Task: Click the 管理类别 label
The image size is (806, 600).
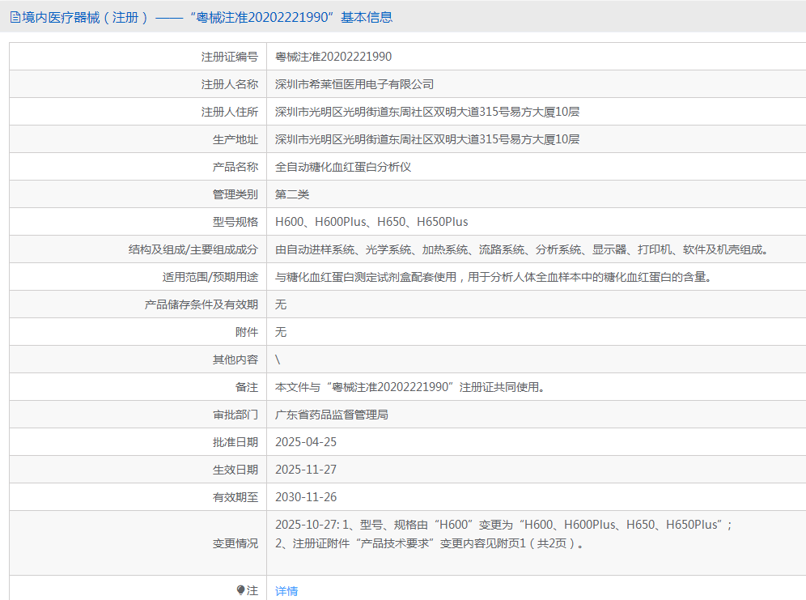Action: 235,194
